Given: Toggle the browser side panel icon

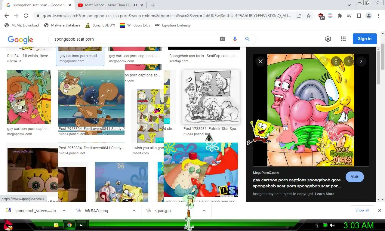Looking at the screenshot, I should 359,16.
